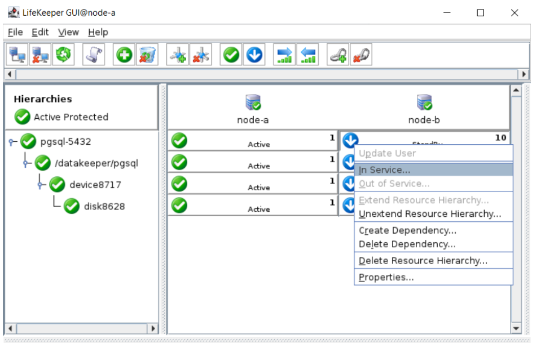Choose Delete Resource Hierarchy... from context menu
This screenshot has width=541, height=348.
433,261
